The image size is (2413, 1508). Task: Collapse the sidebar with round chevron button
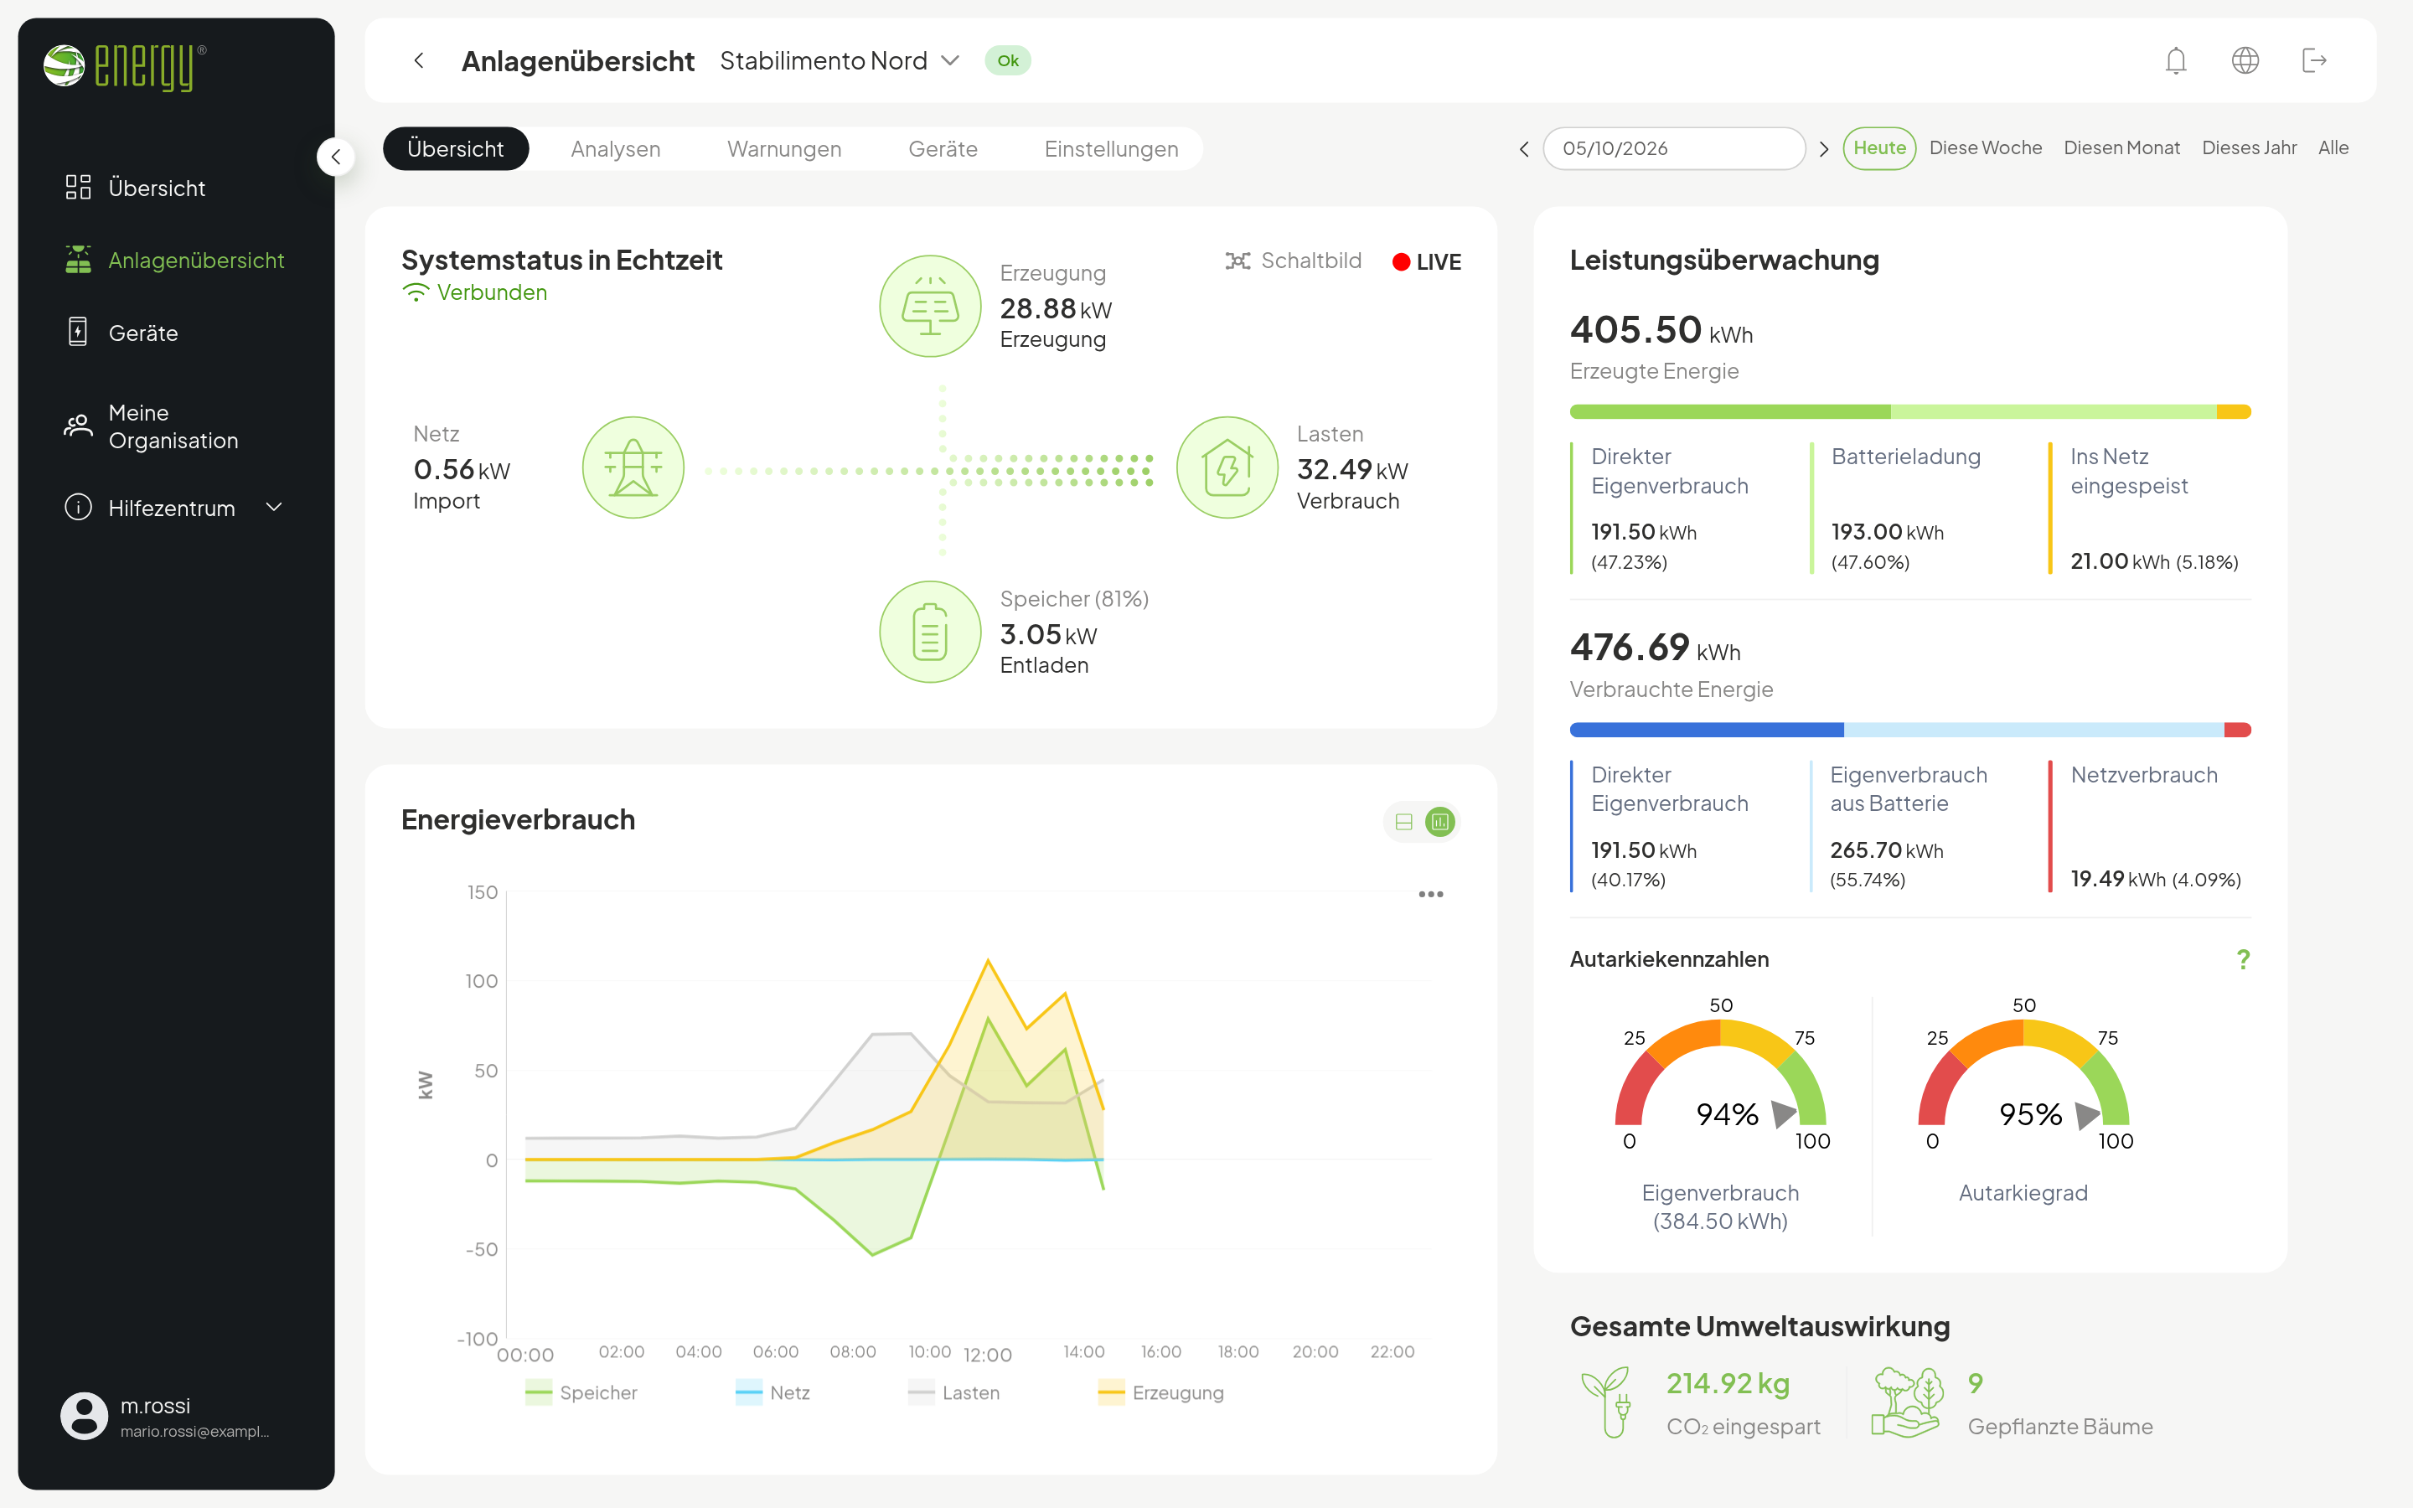pos(336,157)
